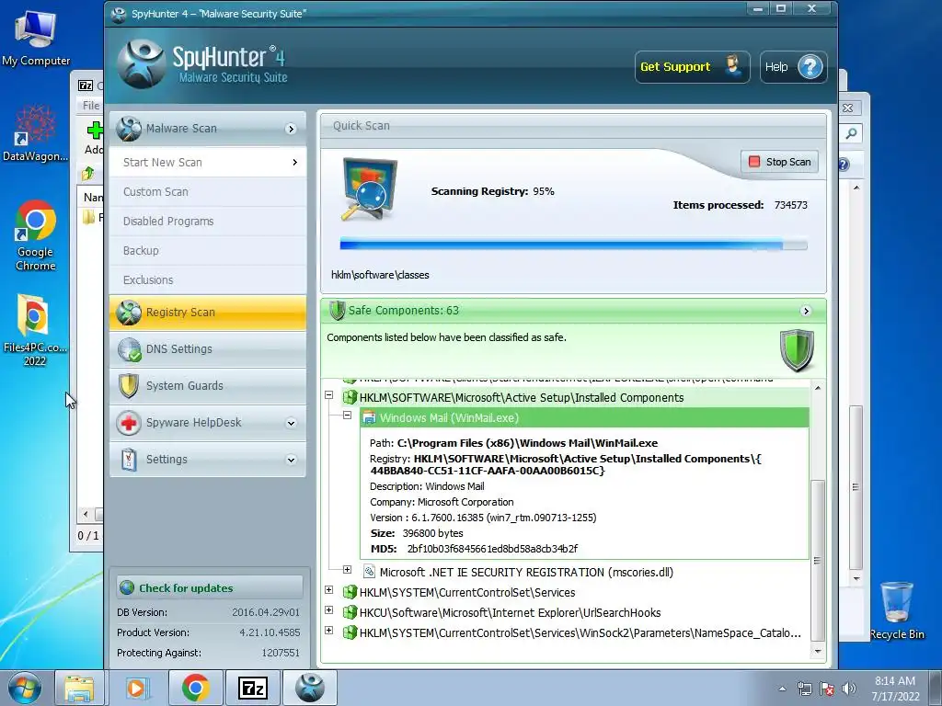942x706 pixels.
Task: Open Recycle Bin icon
Action: pyautogui.click(x=897, y=610)
